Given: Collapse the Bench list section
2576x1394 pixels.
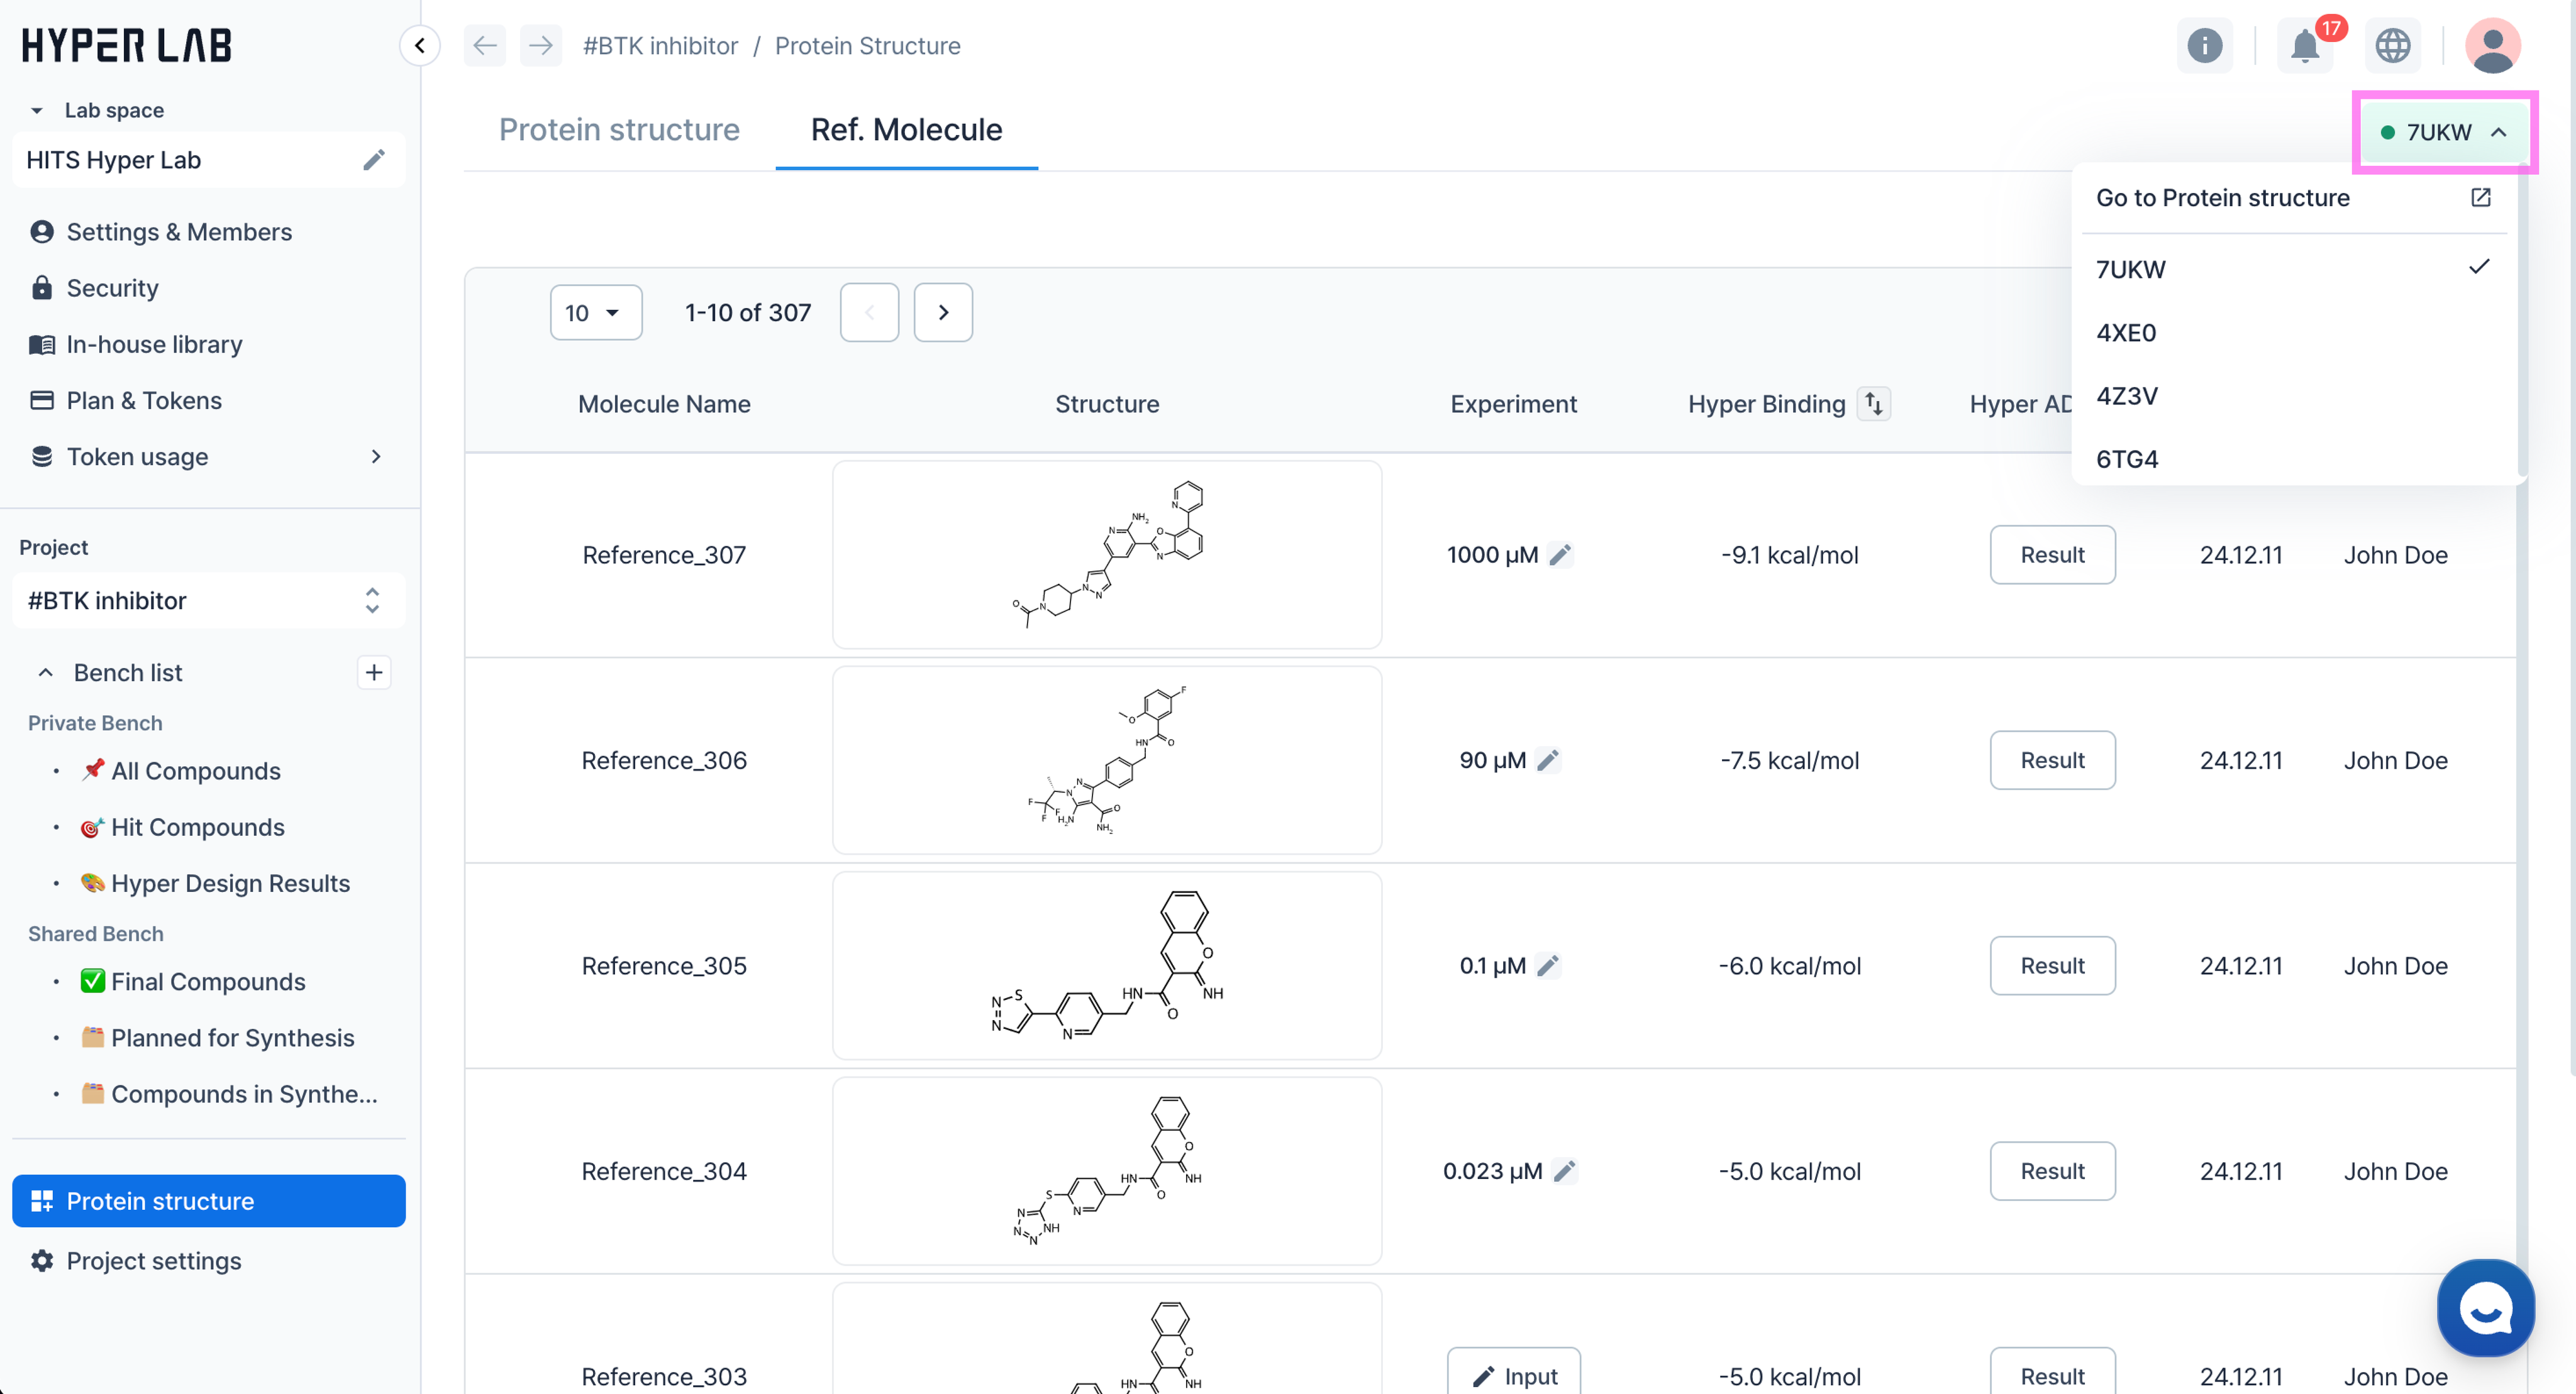Looking at the screenshot, I should (46, 672).
